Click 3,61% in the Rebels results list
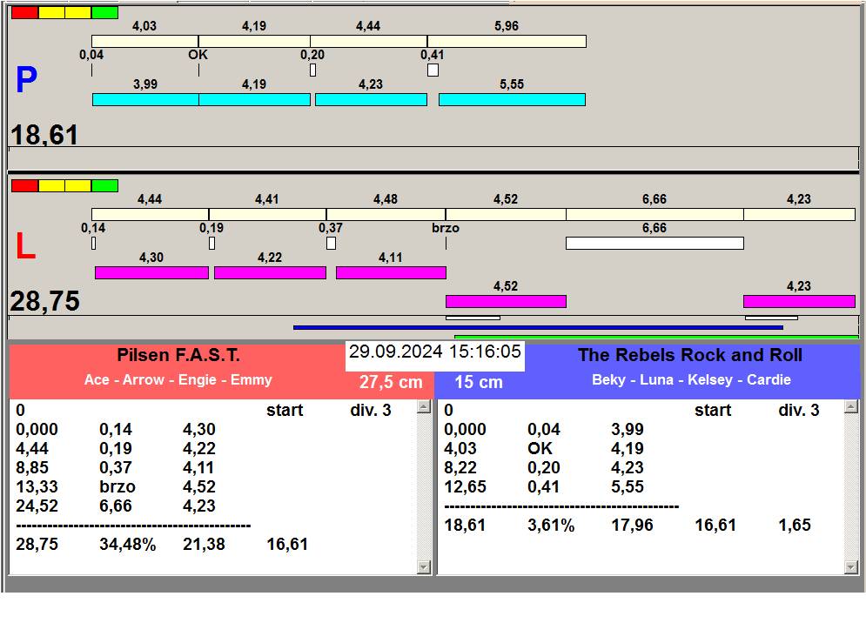This screenshot has width=866, height=623. point(551,526)
